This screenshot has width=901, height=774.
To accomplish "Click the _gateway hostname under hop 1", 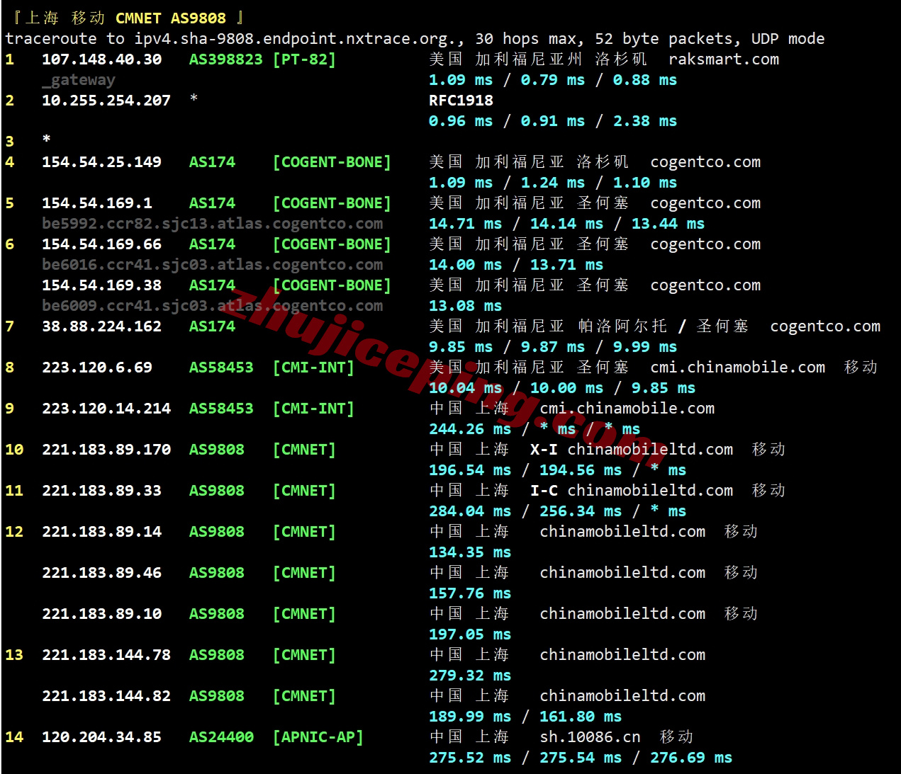I will pyautogui.click(x=78, y=80).
